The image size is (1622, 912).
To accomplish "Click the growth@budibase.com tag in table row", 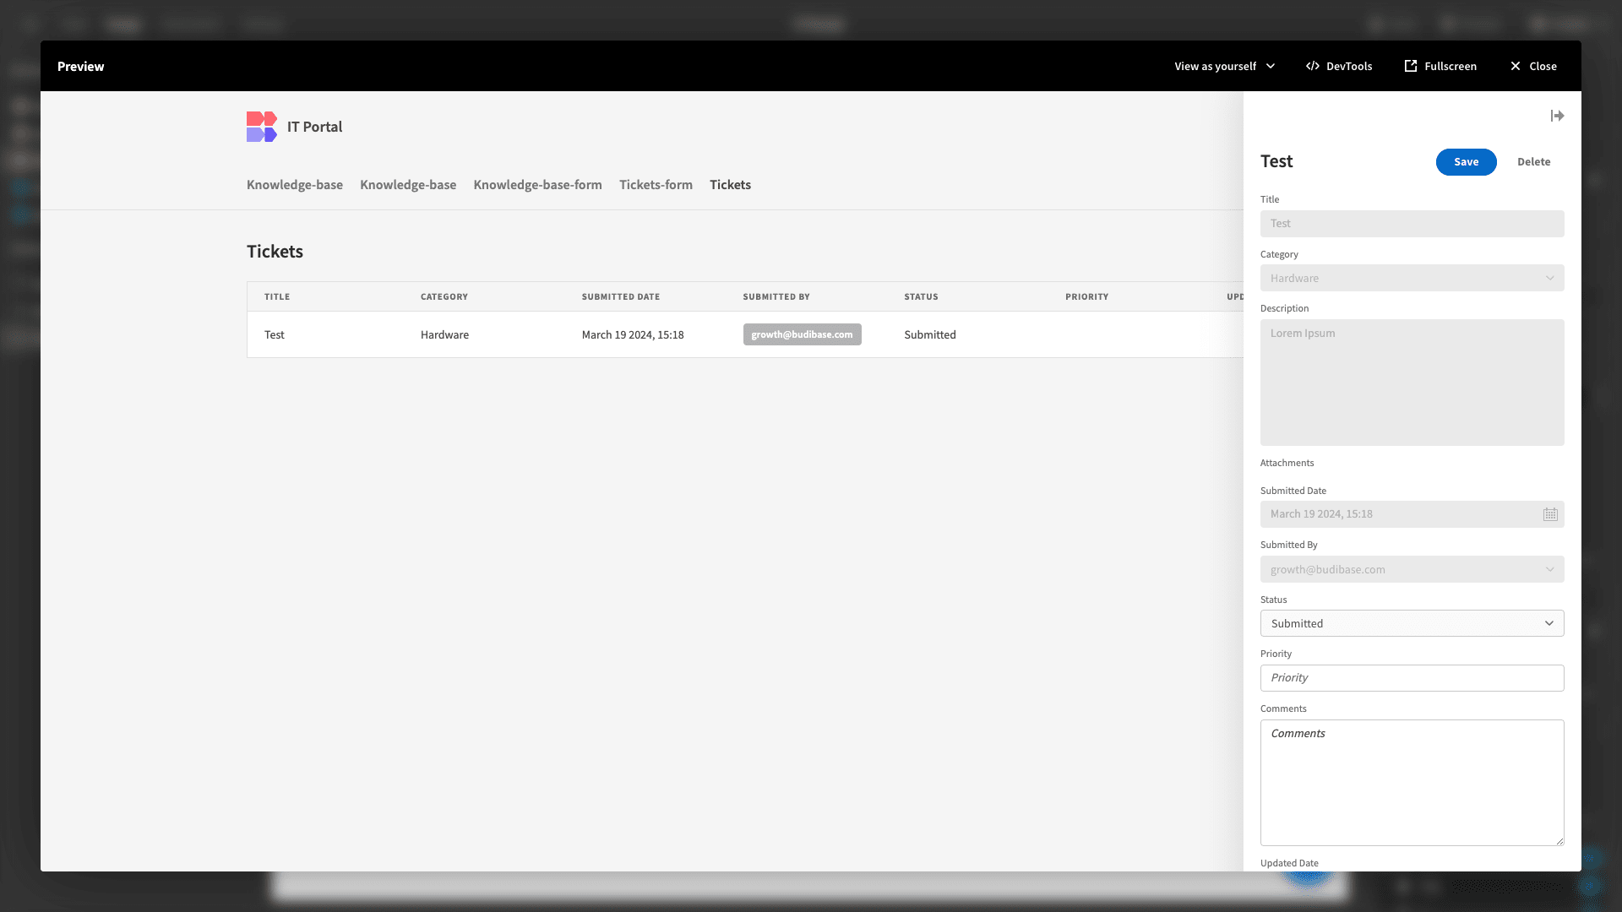I will tap(802, 334).
